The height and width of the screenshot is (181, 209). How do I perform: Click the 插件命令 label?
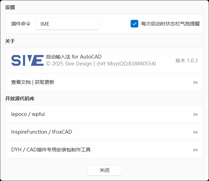[21, 24]
